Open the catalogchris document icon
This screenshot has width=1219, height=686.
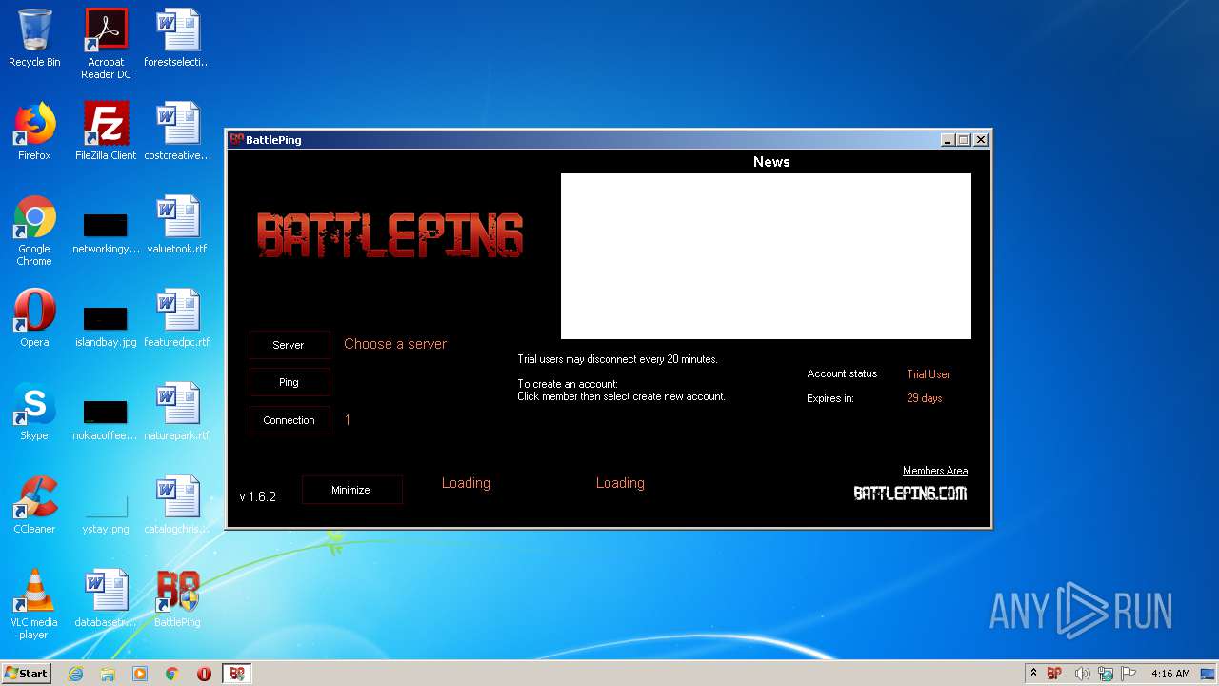(177, 505)
